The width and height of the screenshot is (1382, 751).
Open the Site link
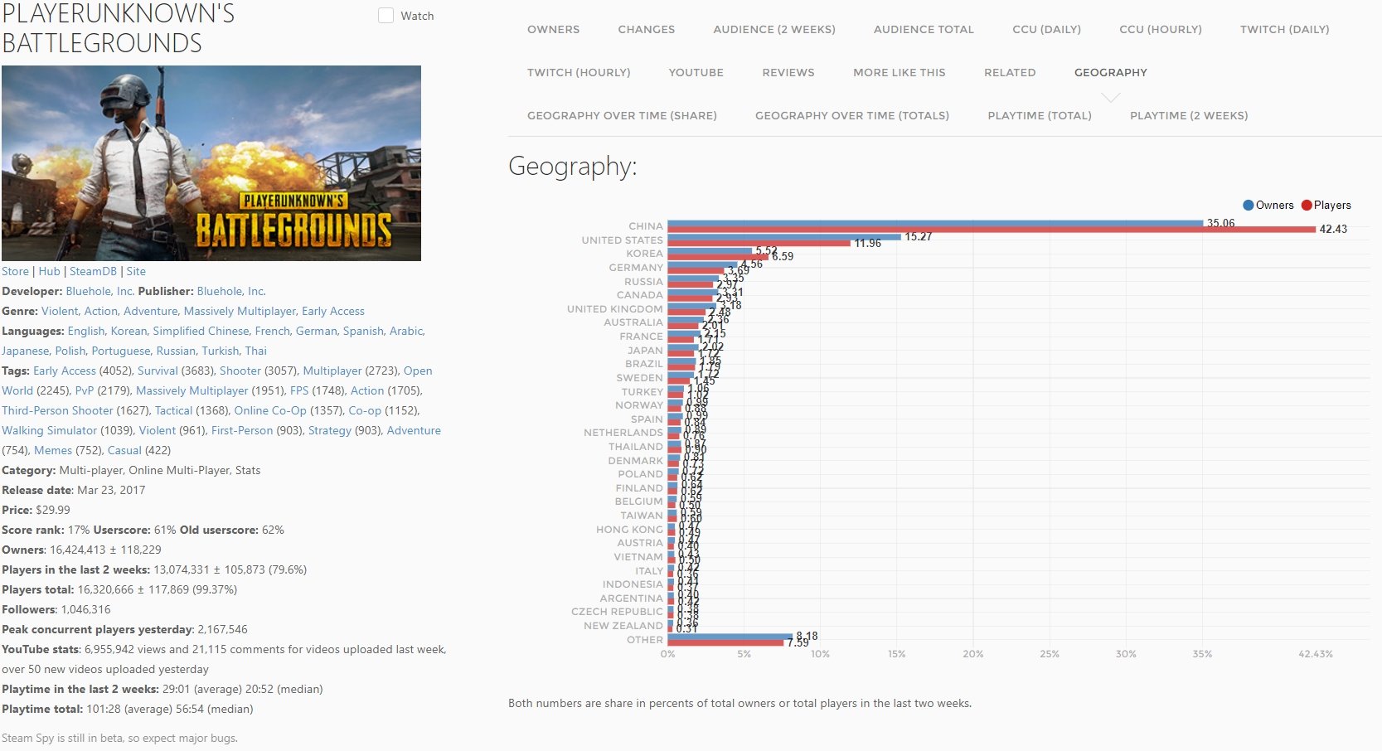tap(136, 271)
